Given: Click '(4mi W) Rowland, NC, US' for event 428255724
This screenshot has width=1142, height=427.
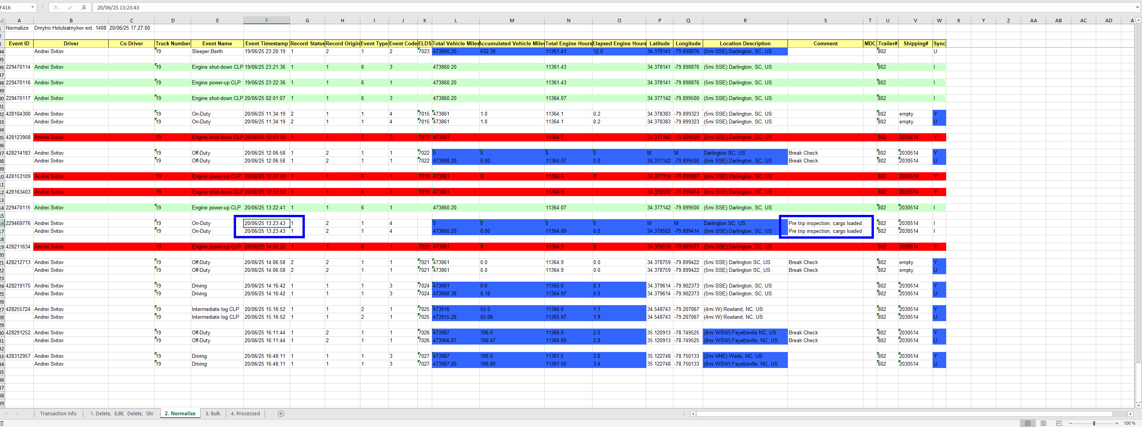Looking at the screenshot, I should point(745,309).
